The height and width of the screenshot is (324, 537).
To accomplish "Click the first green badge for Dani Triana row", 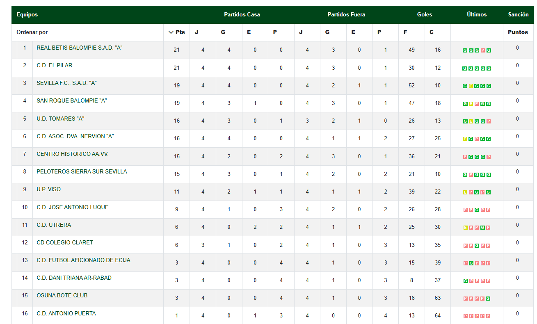I will coord(465,281).
